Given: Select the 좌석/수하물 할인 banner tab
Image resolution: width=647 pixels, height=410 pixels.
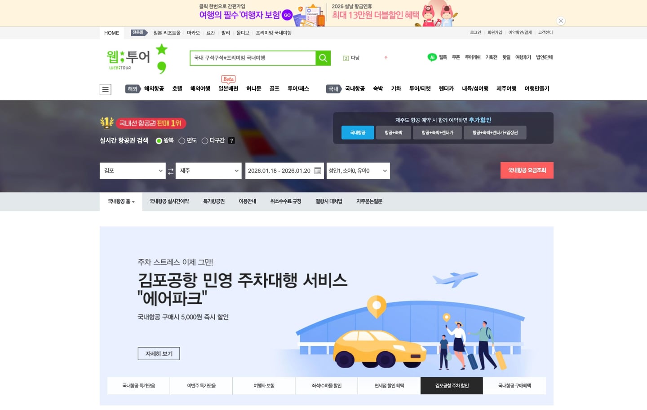Looking at the screenshot, I should (x=327, y=386).
